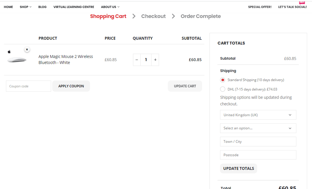Remove Apple Magic Mouse from cart
The image size is (312, 189).
tap(27, 50)
